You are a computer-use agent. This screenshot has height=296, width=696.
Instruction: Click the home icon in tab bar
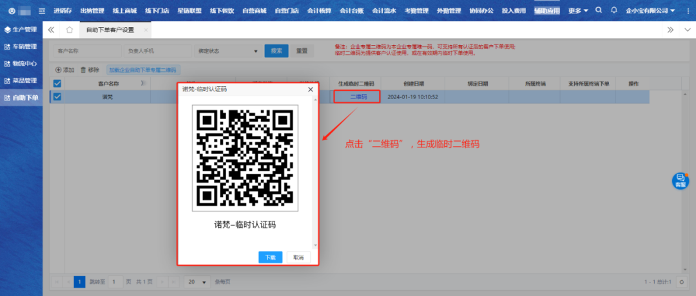click(70, 30)
